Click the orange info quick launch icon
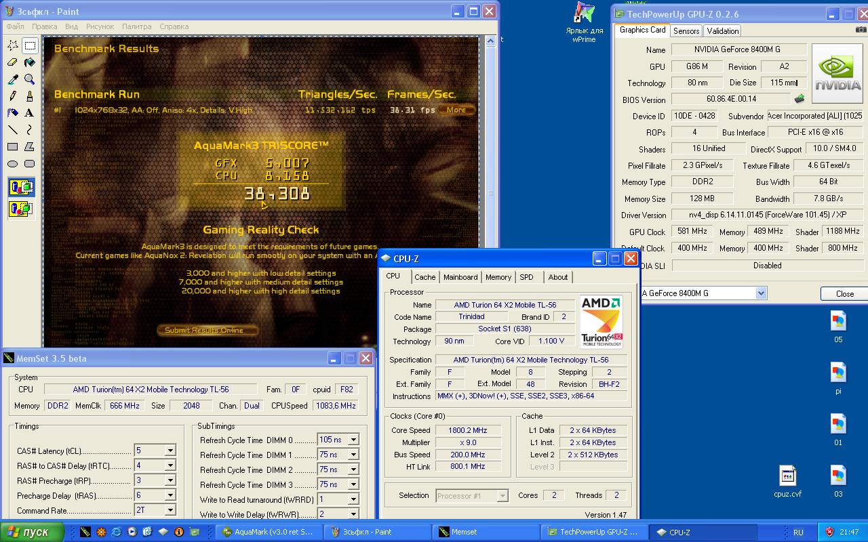868x542 pixels. pyautogui.click(x=179, y=532)
